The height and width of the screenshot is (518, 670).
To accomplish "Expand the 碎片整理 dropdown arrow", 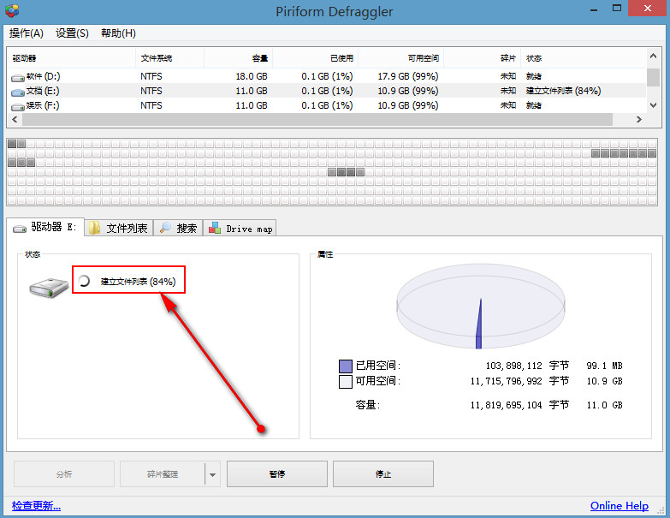I will tap(212, 474).
